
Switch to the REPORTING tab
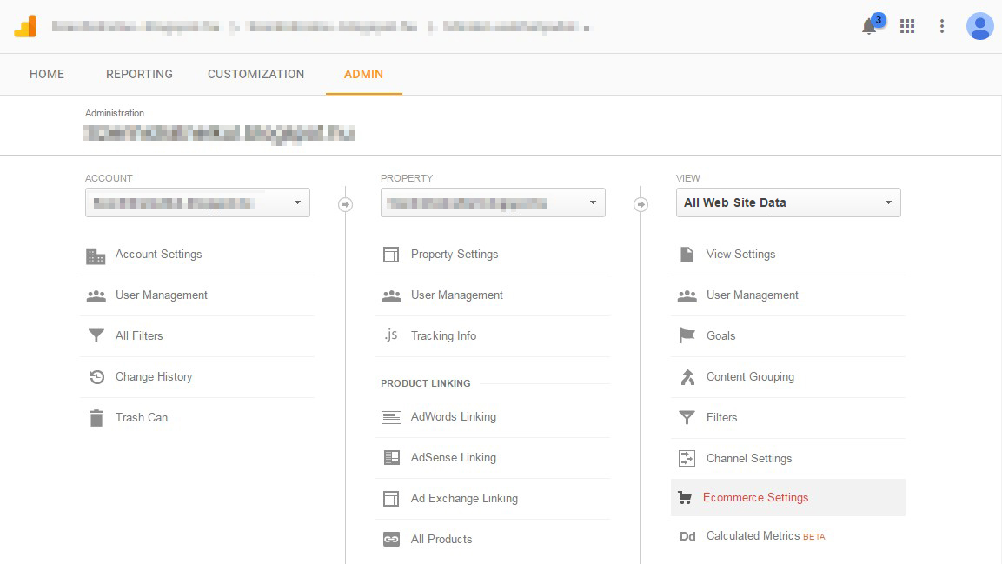139,74
